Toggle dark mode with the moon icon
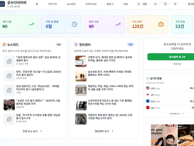The image size is (194, 146). tap(155, 4)
